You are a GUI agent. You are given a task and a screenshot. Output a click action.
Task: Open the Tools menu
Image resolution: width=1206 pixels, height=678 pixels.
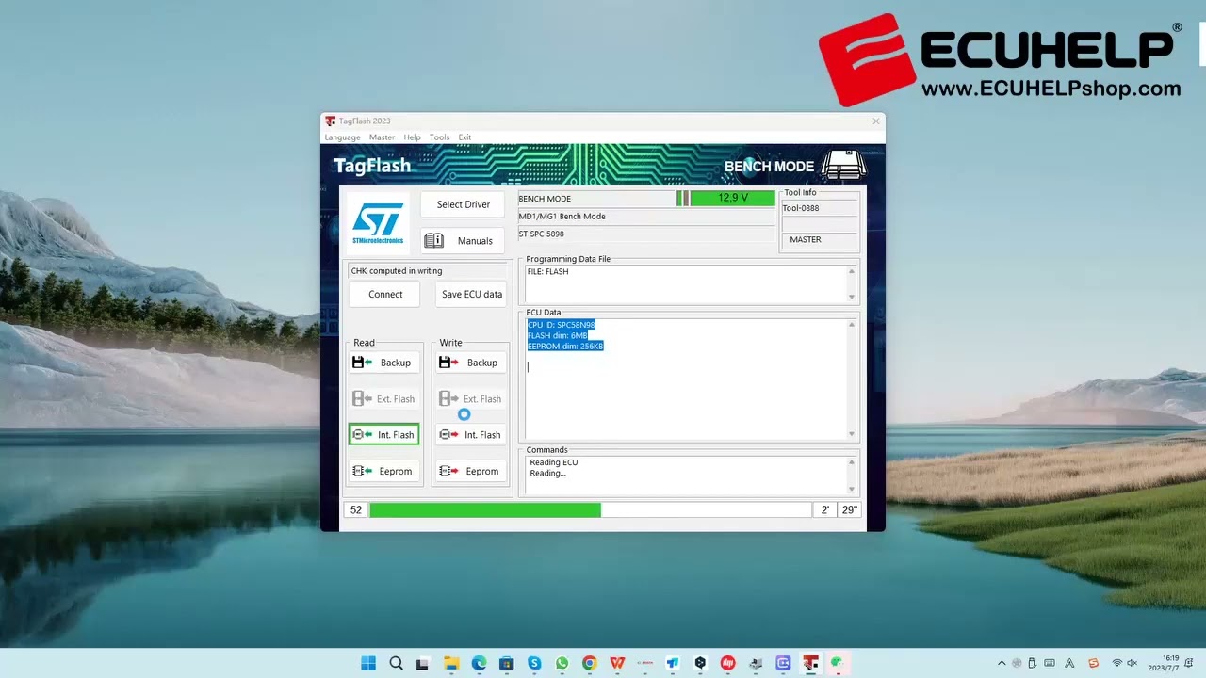[x=440, y=137]
